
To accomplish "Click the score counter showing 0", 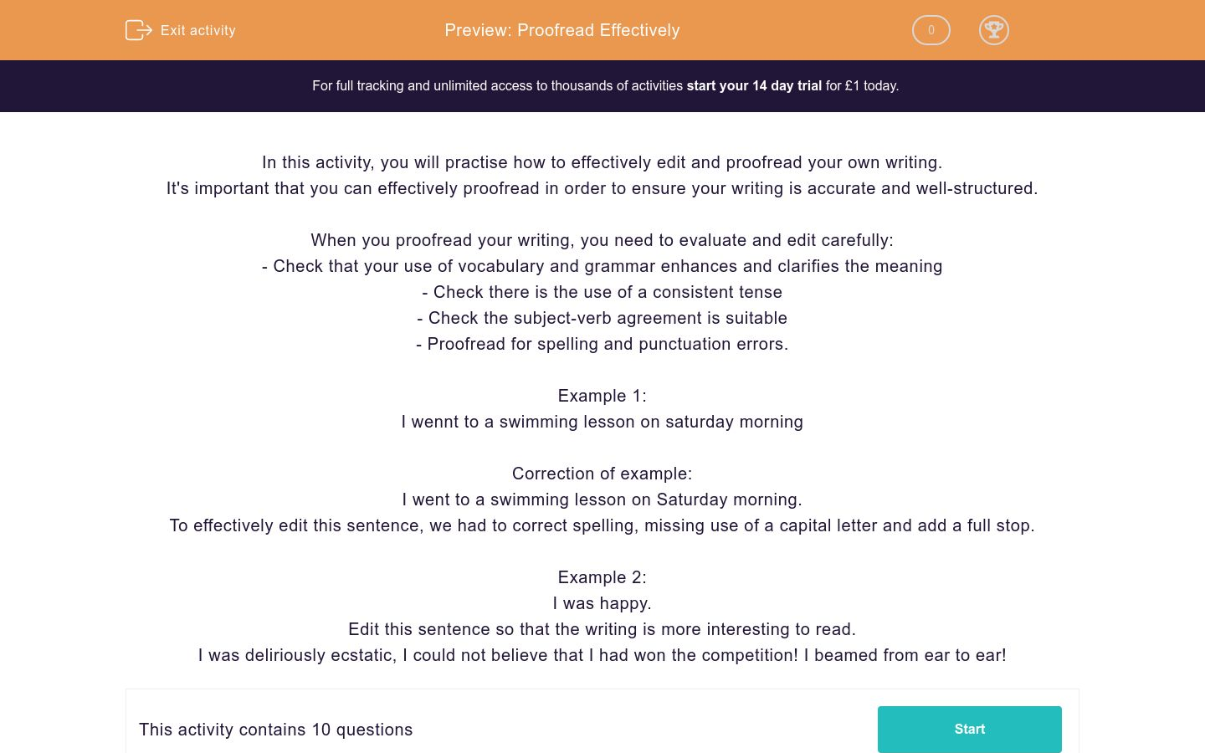I will 931,30.
